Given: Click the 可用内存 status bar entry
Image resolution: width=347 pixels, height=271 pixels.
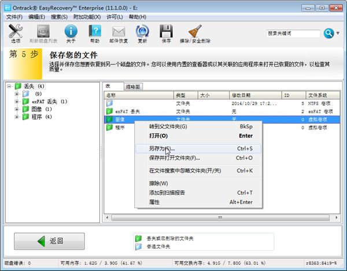Looking at the screenshot, I should click(x=101, y=263).
